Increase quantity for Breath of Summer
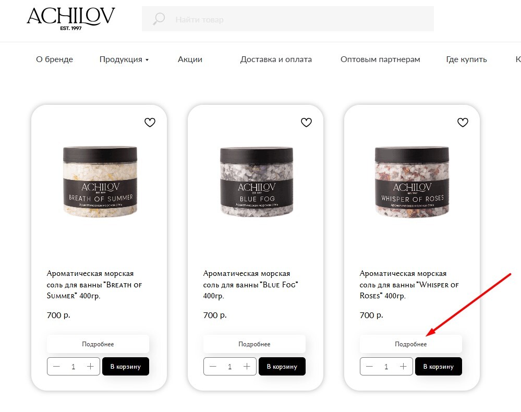Screen dimensions: 521x412 (90, 367)
